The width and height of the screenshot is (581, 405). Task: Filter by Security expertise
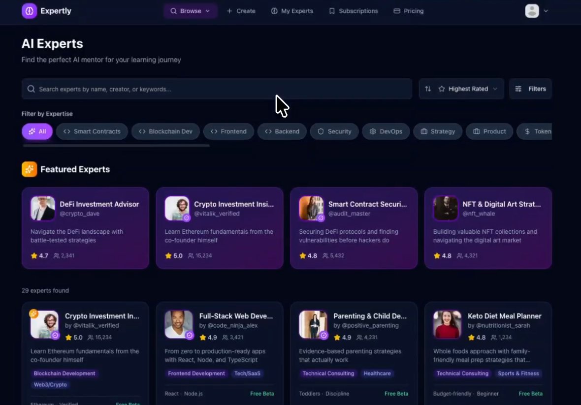pos(334,131)
